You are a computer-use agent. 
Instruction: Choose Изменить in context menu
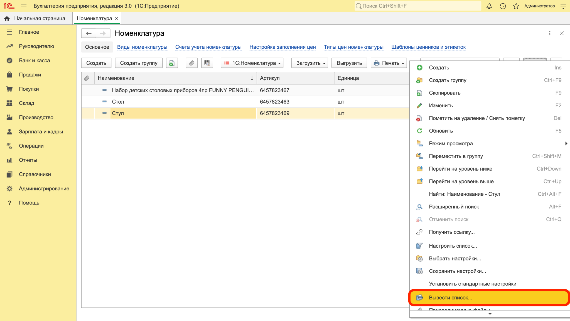(x=490, y=106)
